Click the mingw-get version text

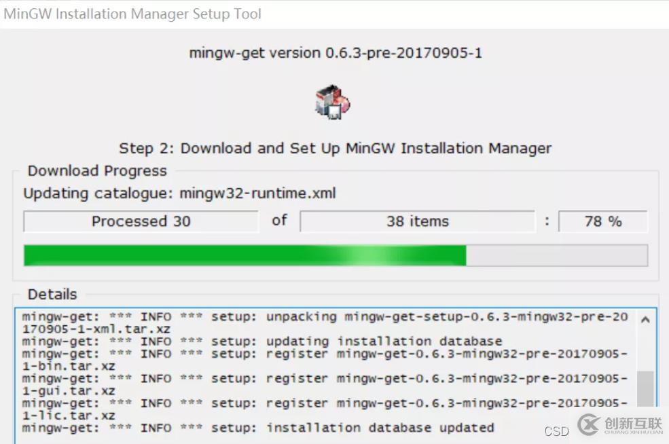pyautogui.click(x=336, y=53)
